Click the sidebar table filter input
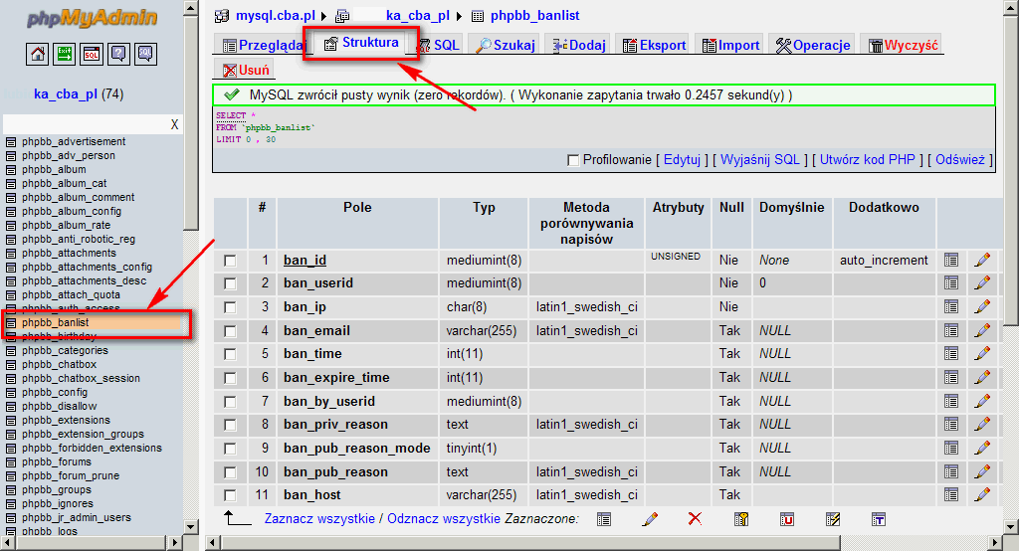The image size is (1019, 551). pos(86,124)
